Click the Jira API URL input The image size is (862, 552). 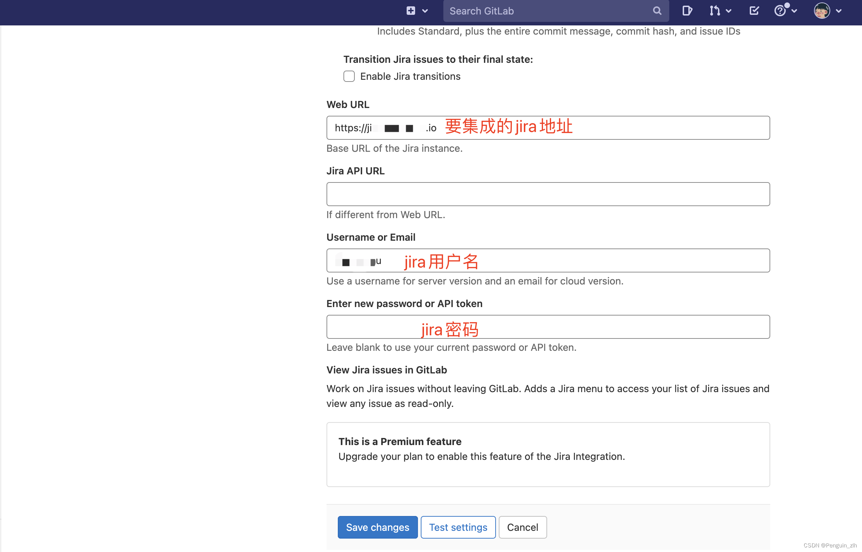[x=548, y=194]
